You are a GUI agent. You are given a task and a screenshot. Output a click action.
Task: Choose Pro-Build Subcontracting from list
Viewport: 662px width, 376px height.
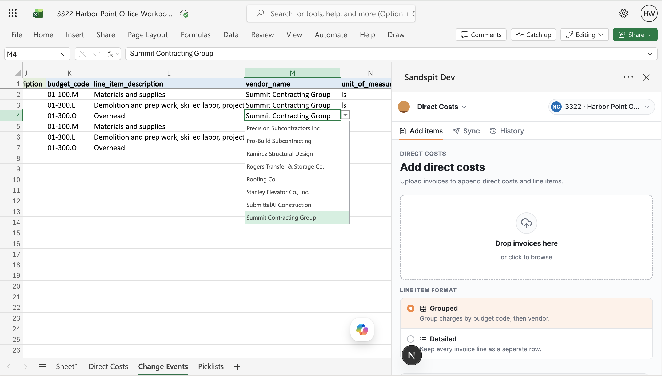297,141
